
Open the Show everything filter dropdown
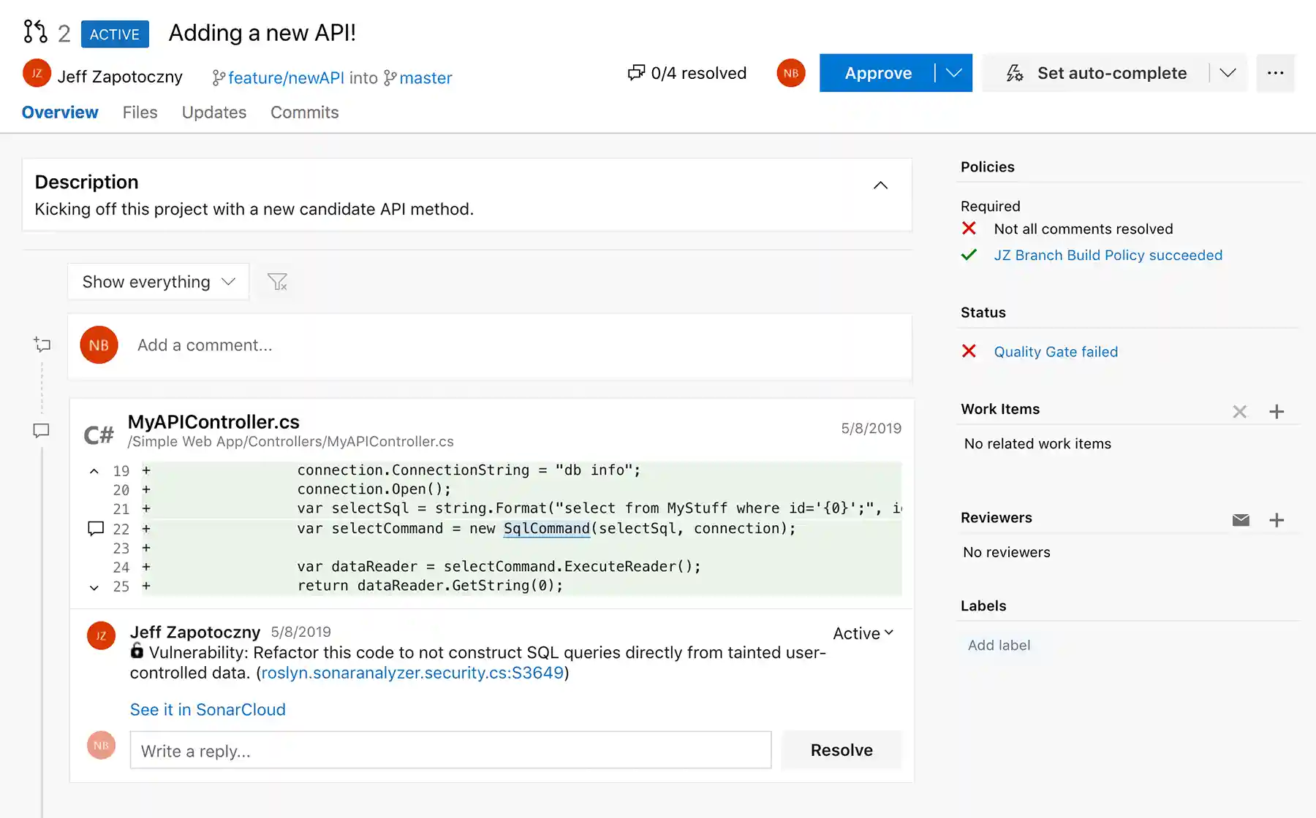pos(157,281)
